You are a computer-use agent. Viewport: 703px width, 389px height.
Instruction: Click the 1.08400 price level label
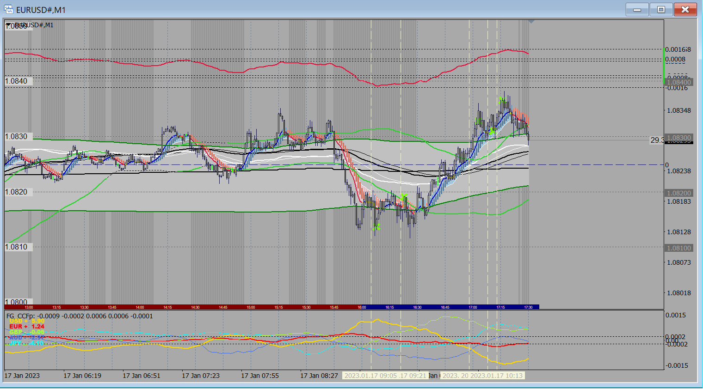[x=678, y=82]
